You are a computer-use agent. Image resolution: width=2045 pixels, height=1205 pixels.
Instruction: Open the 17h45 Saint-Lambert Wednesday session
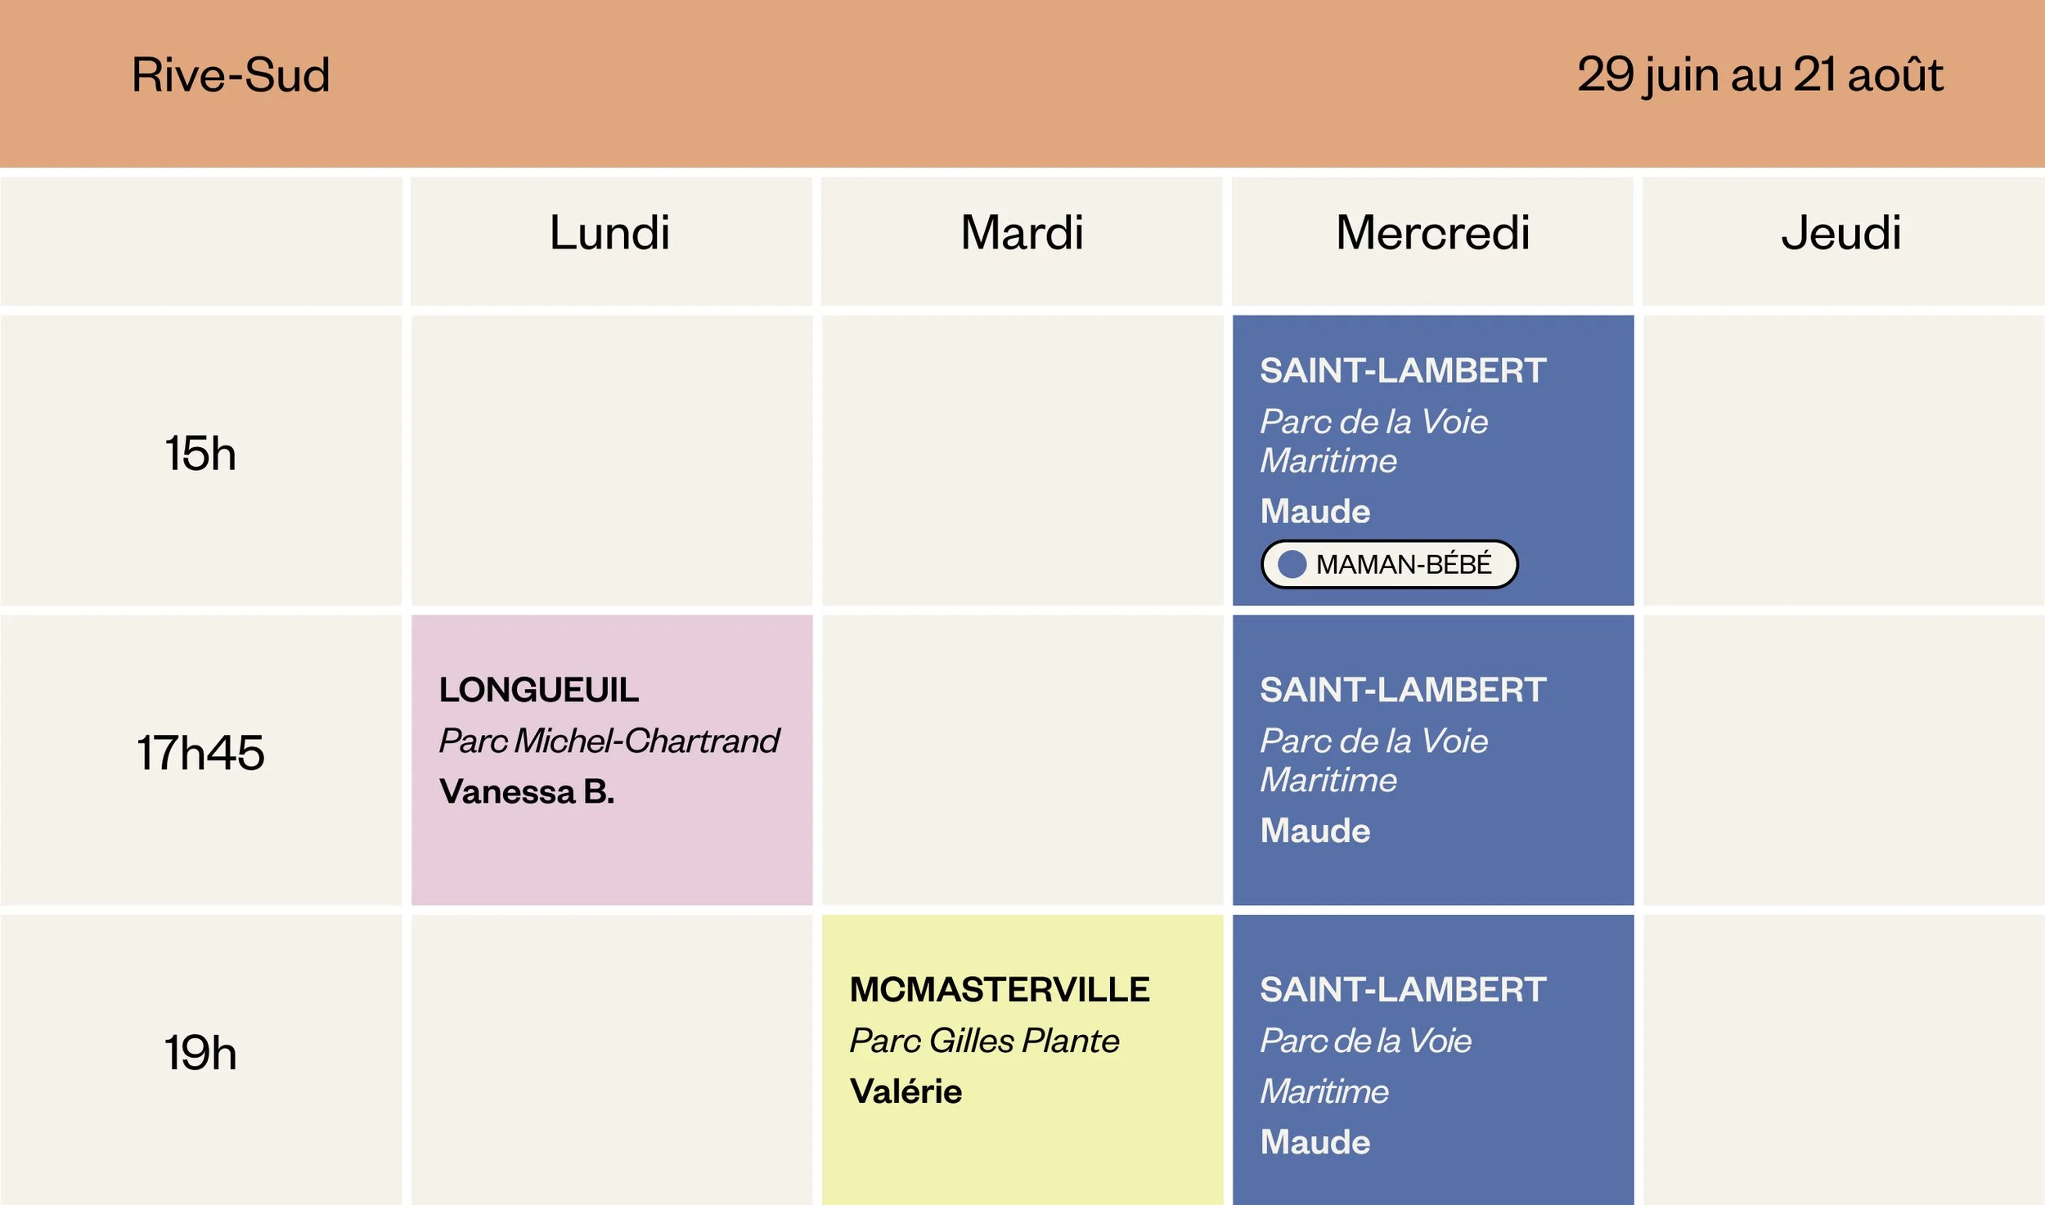[x=1433, y=759]
